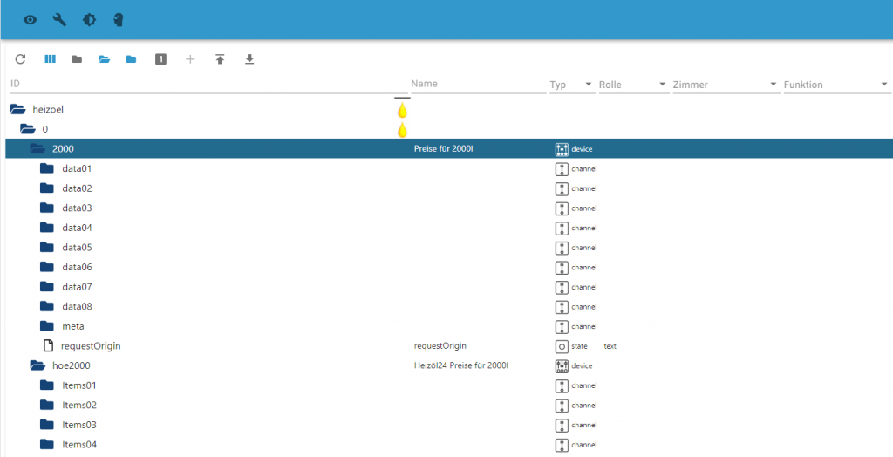Open the Rolle filter dropdown
This screenshot has width=893, height=457.
click(x=632, y=85)
